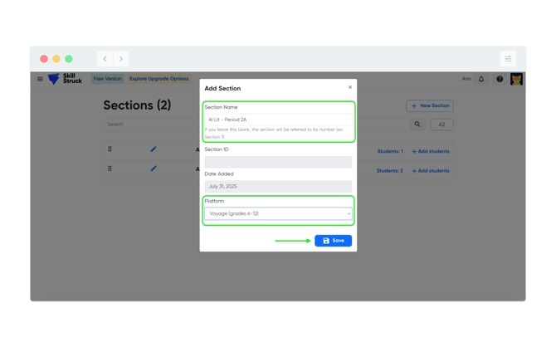
Task: Click the AZ sort button
Action: (x=441, y=125)
